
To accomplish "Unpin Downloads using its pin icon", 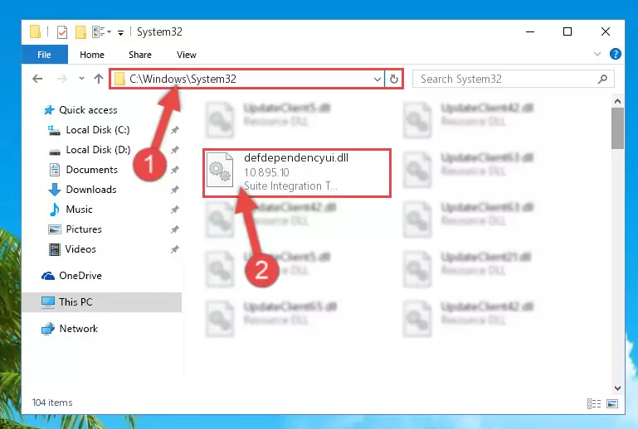I will (x=174, y=190).
